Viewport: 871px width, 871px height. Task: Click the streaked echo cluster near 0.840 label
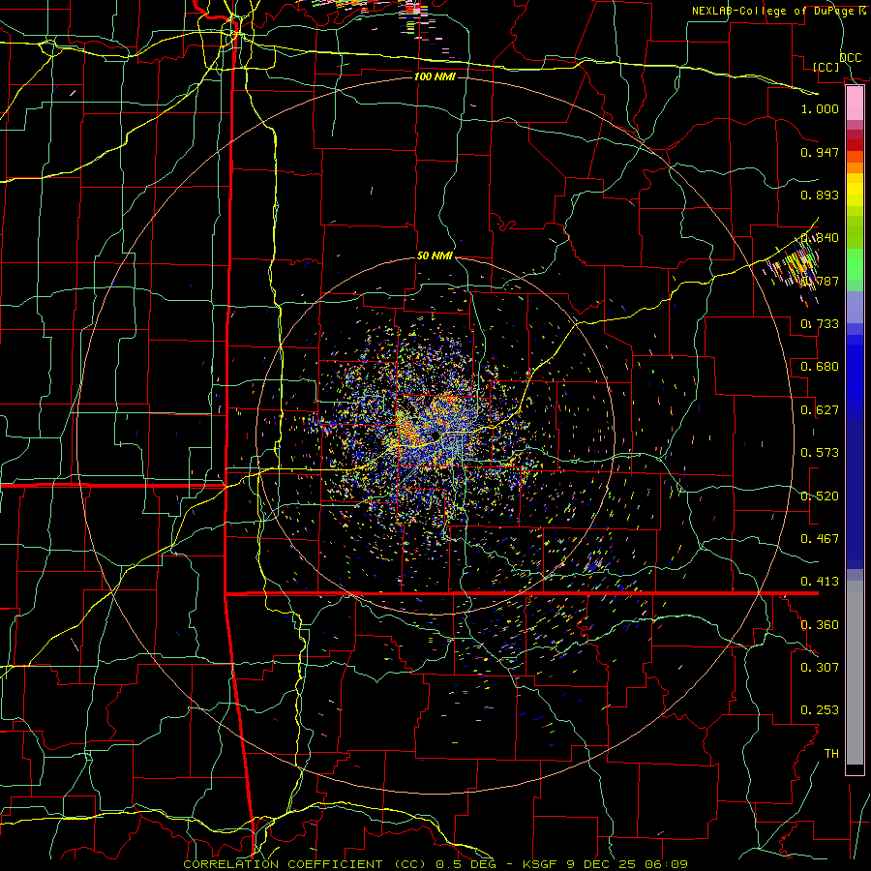pyautogui.click(x=793, y=269)
